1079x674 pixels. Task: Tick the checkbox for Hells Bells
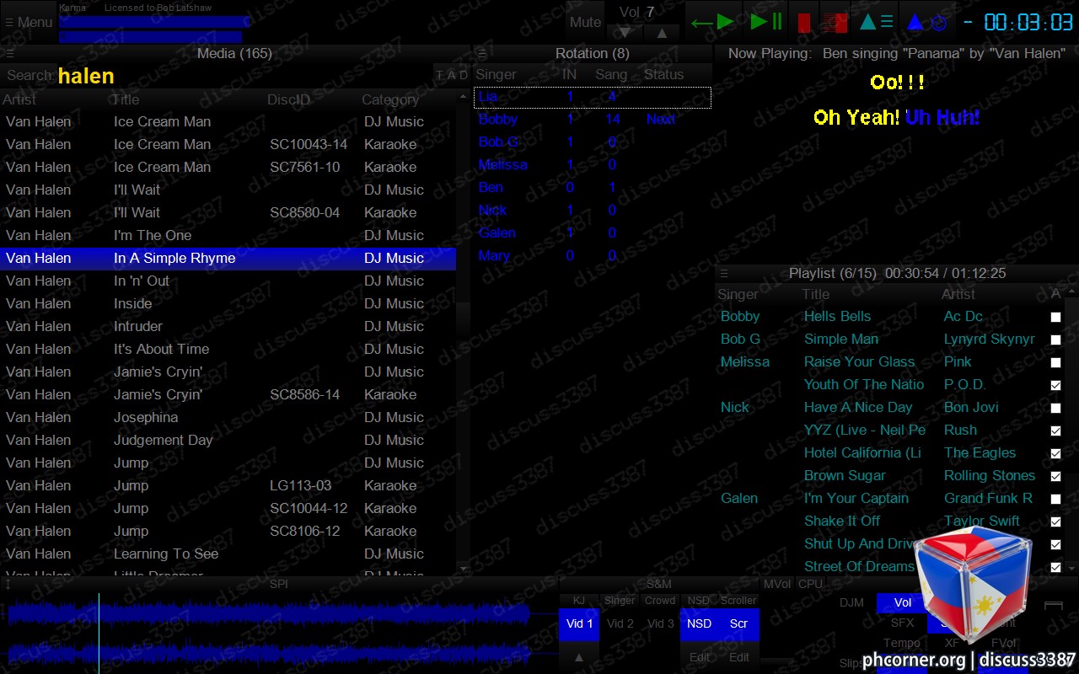[1055, 317]
